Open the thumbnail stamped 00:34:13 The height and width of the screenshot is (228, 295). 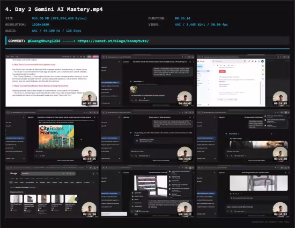[x=244, y=191]
